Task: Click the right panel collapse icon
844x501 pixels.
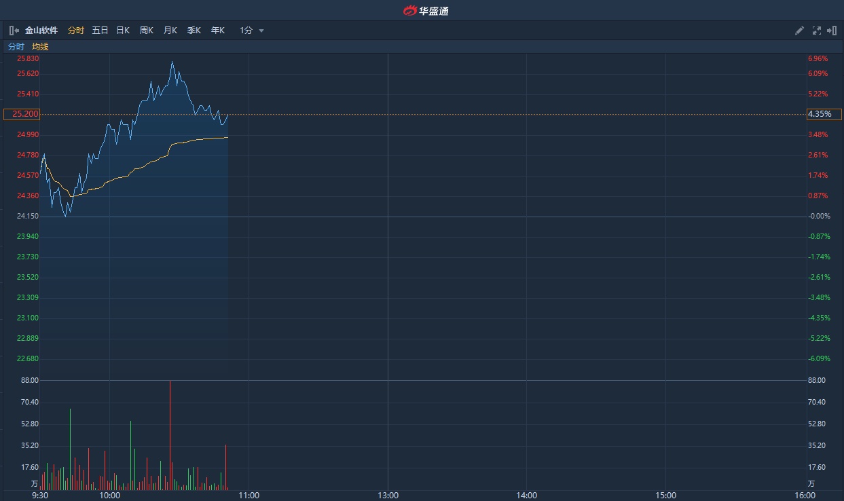Action: pos(832,31)
